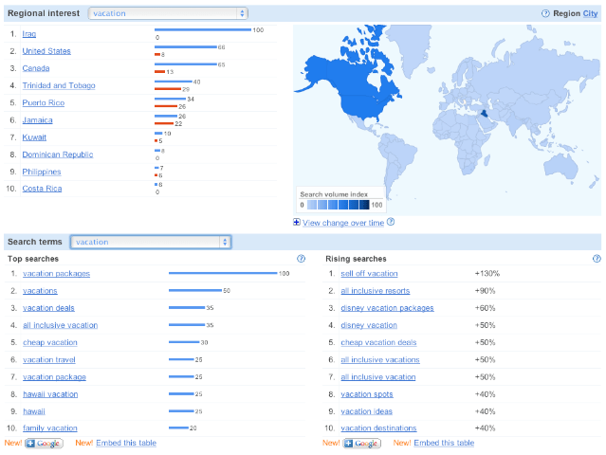Open top search 'family vacation'
Screen dimensions: 606x455
pyautogui.click(x=50, y=428)
